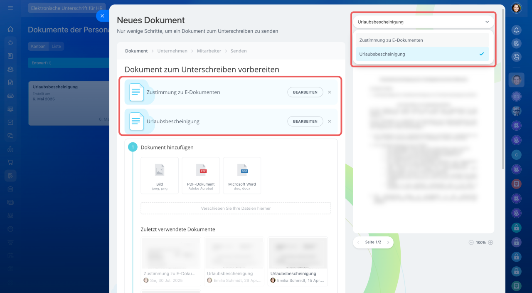The height and width of the screenshot is (293, 532).
Task: Open the employees people icon in left sidebar
Action: [x=10, y=69]
